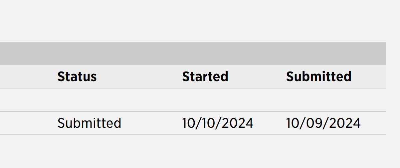Click the empty cell beneath the Status header
This screenshot has width=400, height=168.
[114, 100]
